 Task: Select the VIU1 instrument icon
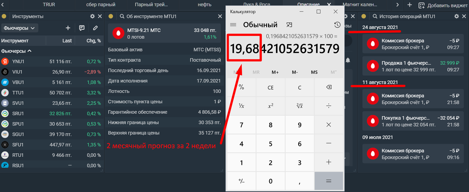point(5,72)
